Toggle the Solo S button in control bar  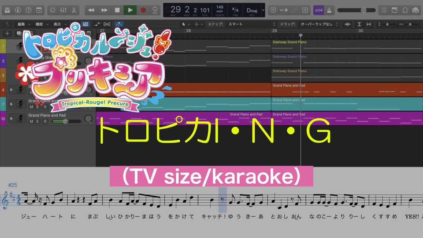(305, 10)
